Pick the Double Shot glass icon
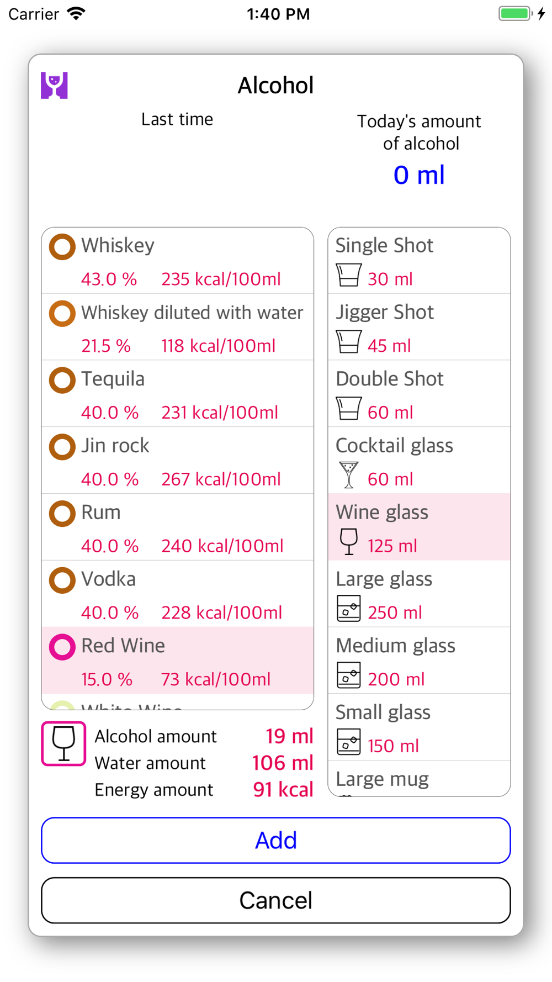This screenshot has height=982, width=552. [349, 409]
